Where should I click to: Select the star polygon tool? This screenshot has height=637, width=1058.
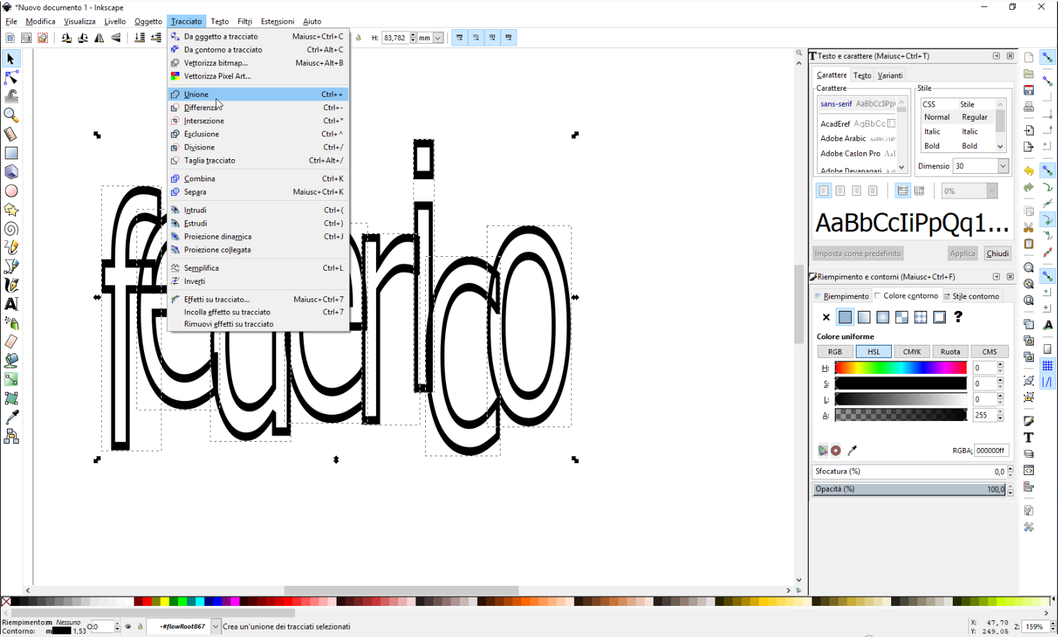[x=11, y=210]
